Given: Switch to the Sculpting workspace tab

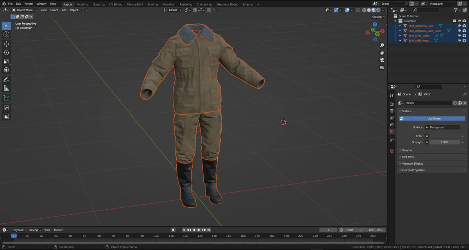Looking at the screenshot, I should point(99,4).
